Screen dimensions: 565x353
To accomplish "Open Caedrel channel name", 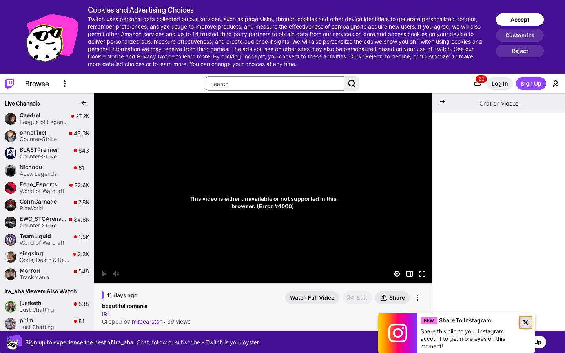I will click(x=30, y=115).
